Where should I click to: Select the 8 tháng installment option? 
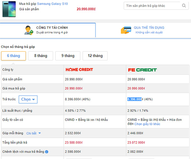(41, 56)
